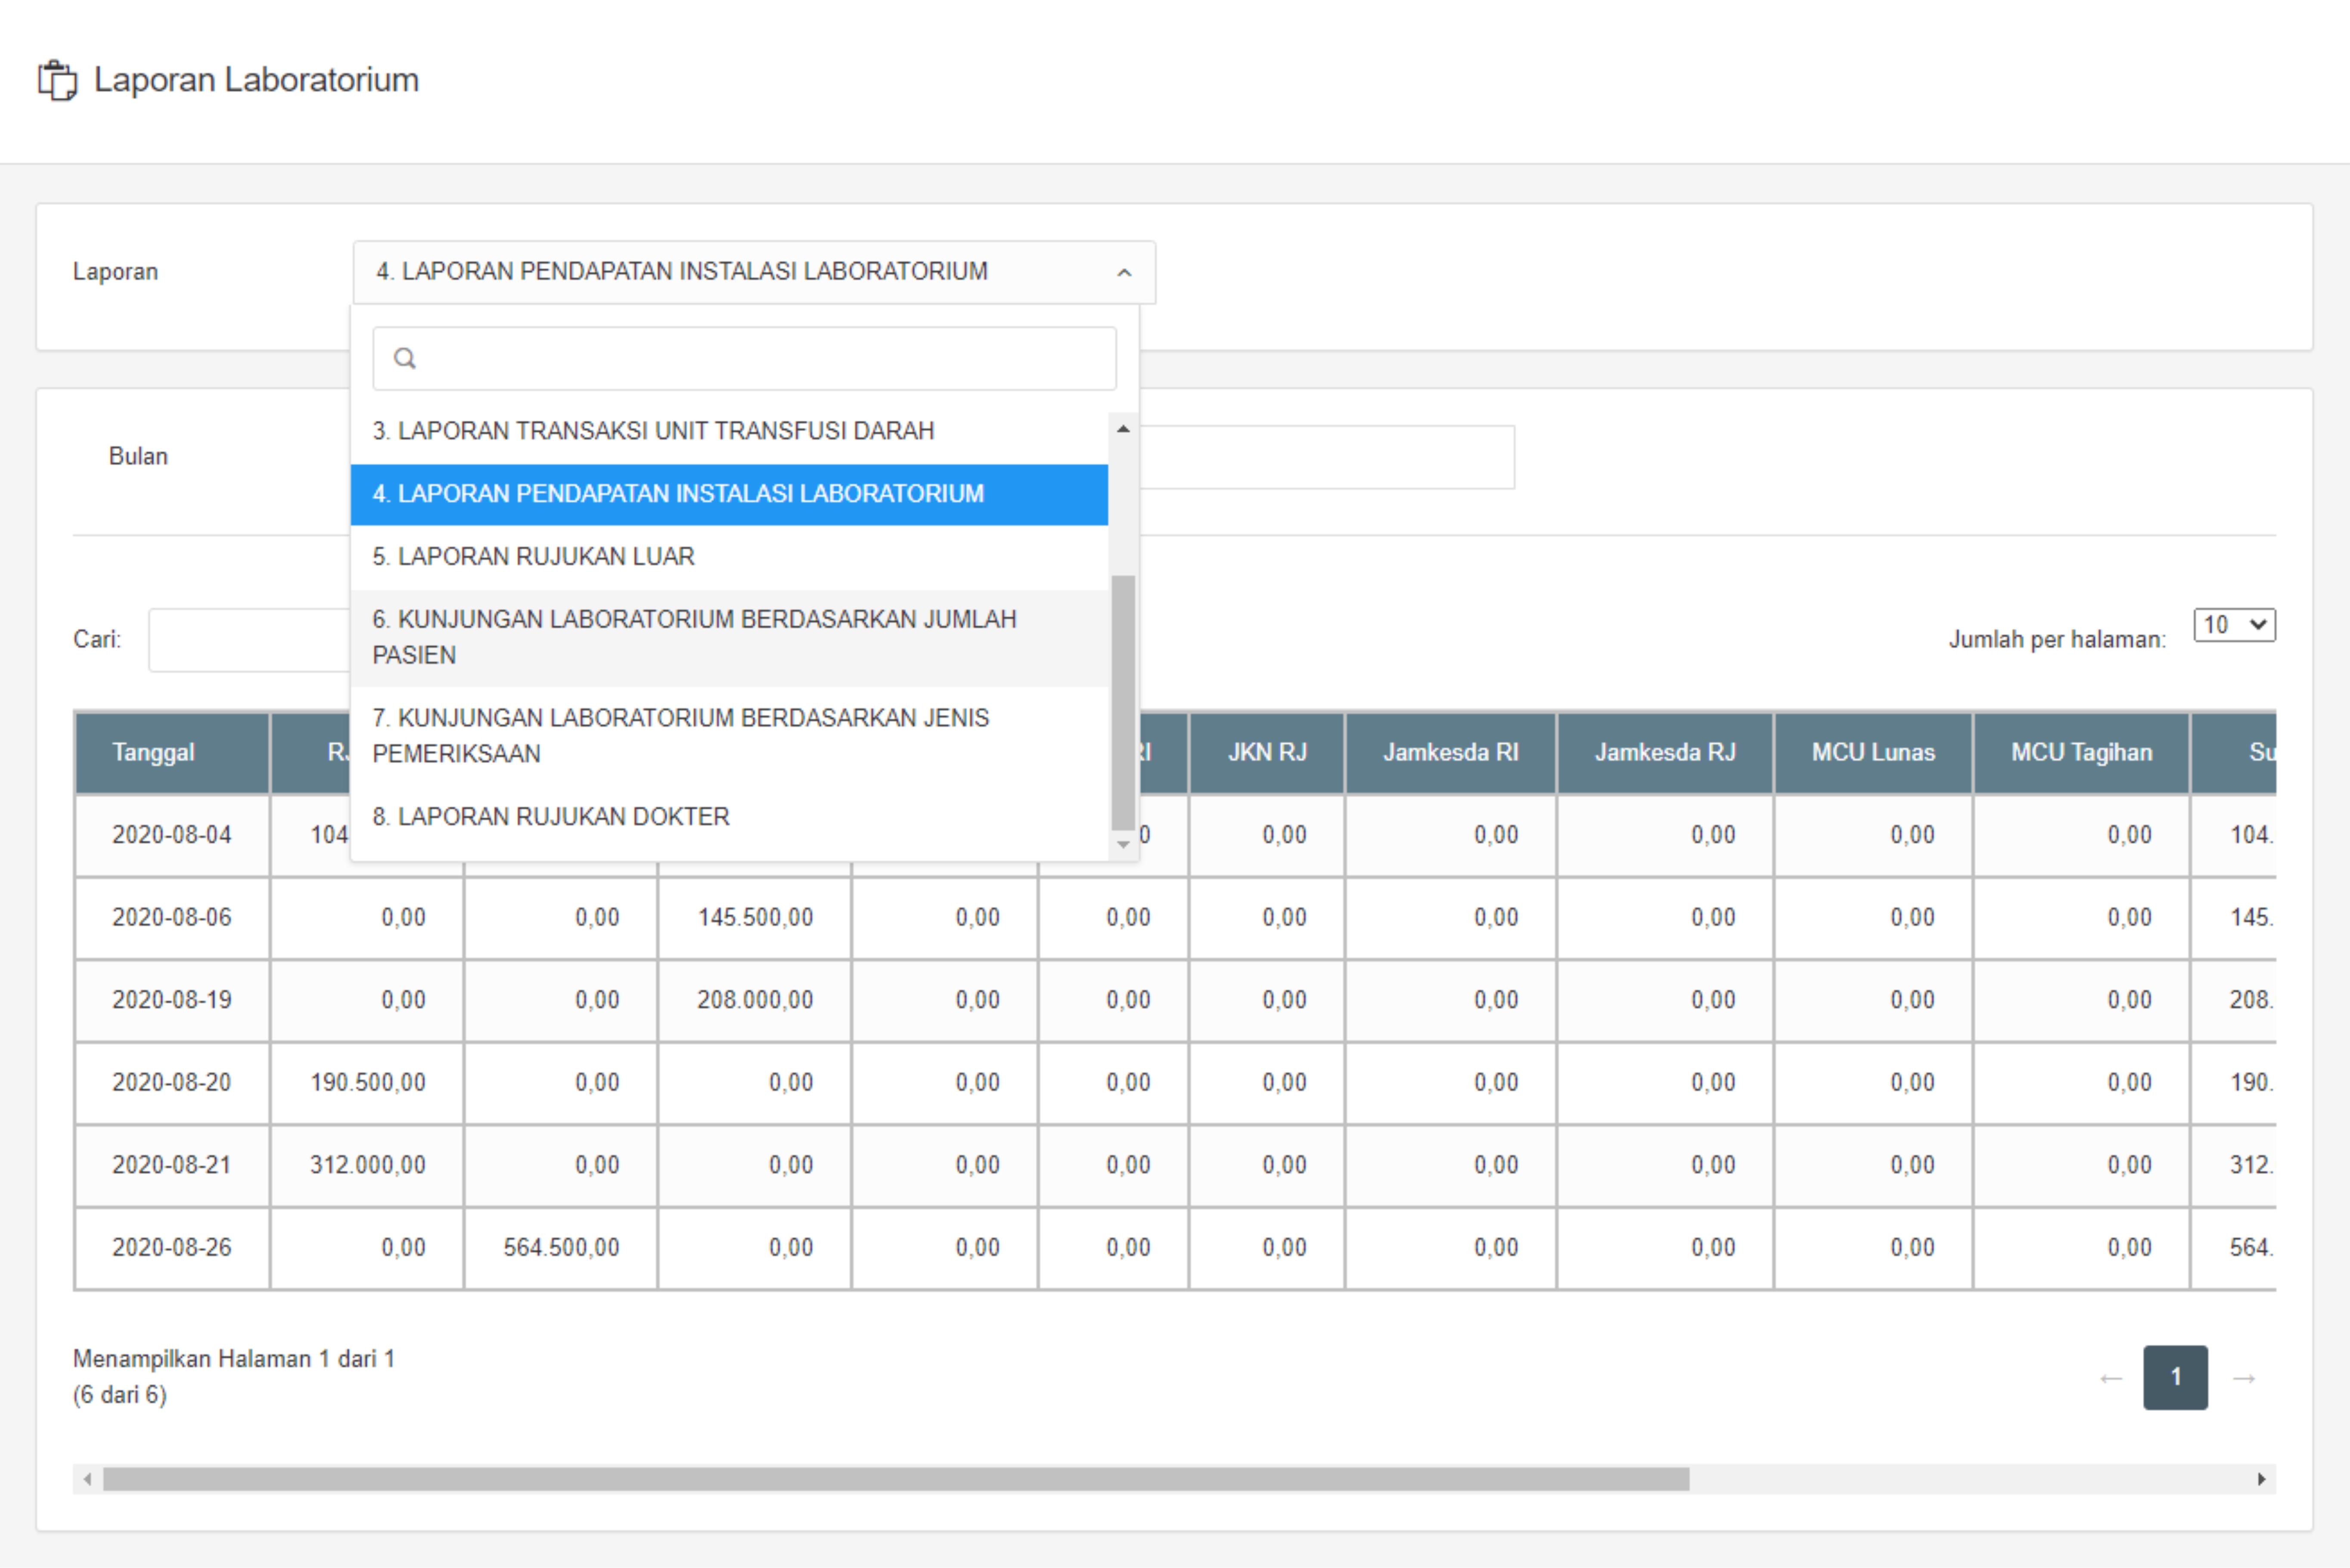The height and width of the screenshot is (1568, 2350).
Task: Choose Kunjungan Laboratorium Berdasarkan Jenis Pemeriksaan
Action: tap(680, 735)
